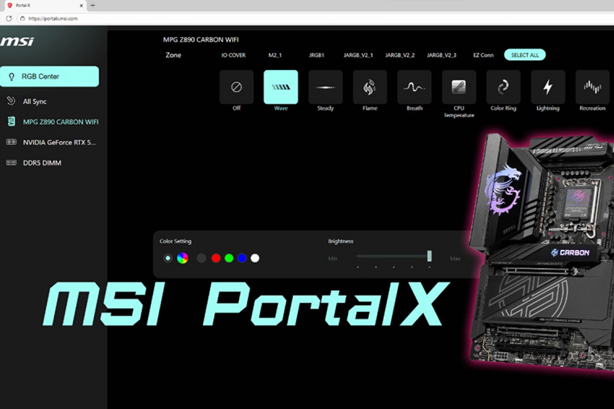Open the Recreation lighting effect
This screenshot has width=614, height=409.
[592, 87]
